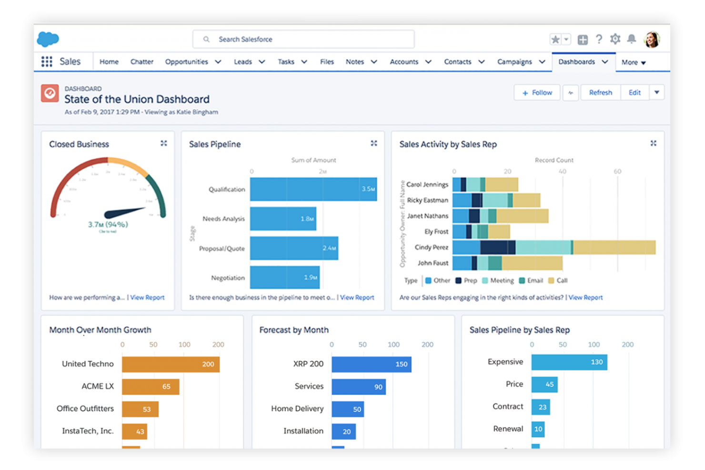Click the 'Cindy Perez' label
The image size is (705, 470).
click(432, 247)
